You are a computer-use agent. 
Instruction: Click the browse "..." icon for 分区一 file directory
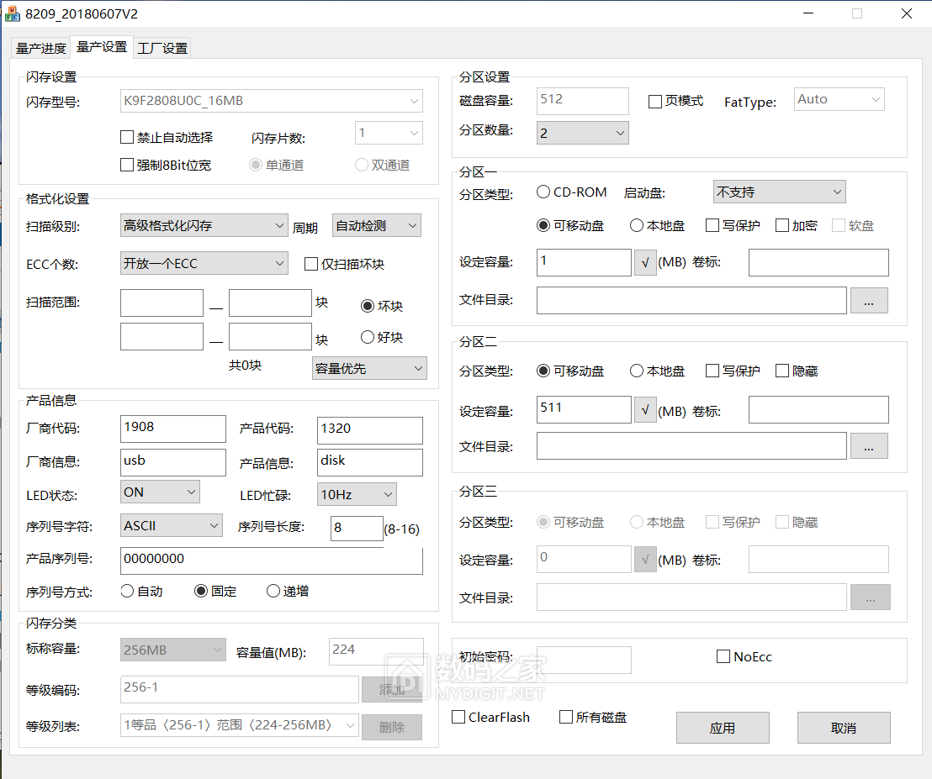point(869,300)
